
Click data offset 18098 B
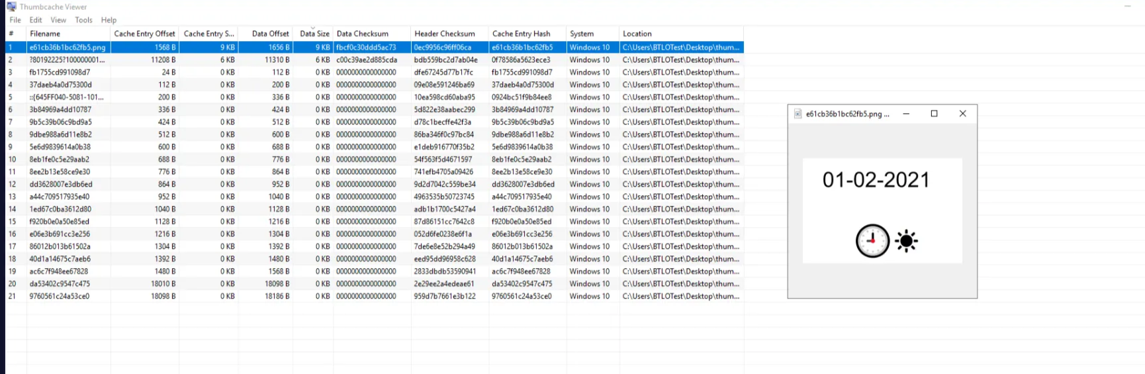click(277, 284)
